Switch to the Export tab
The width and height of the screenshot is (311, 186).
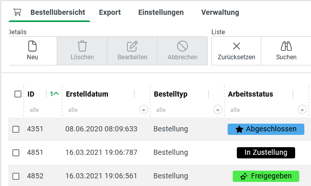tap(109, 12)
